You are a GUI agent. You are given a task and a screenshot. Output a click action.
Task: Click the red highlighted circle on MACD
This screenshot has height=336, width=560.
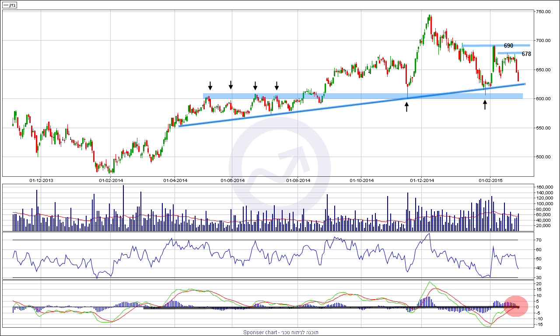pyautogui.click(x=516, y=306)
